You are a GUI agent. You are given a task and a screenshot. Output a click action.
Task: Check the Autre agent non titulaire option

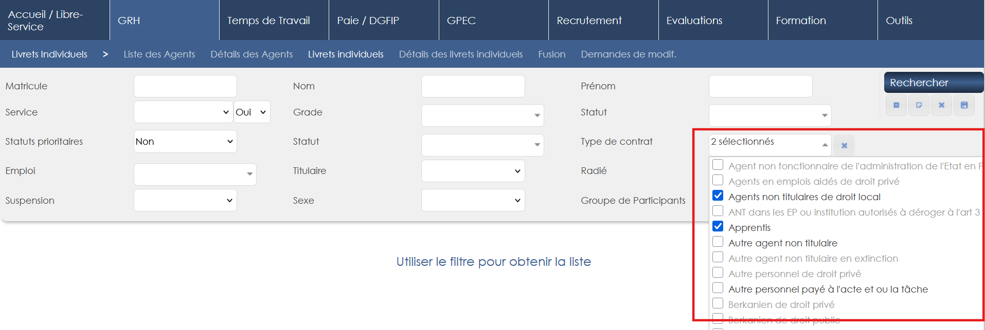(718, 242)
